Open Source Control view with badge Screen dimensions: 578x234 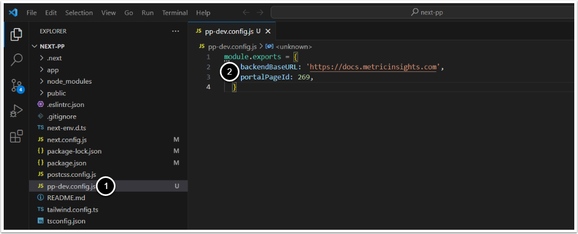click(x=16, y=85)
